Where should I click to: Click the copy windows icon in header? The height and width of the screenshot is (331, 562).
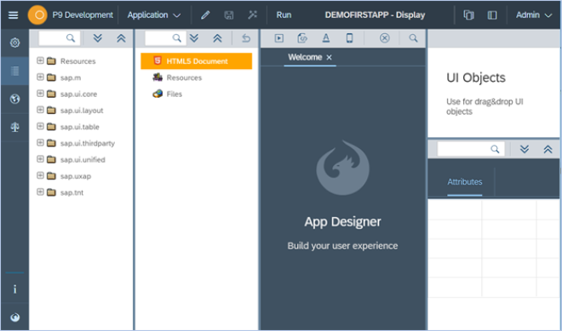click(469, 15)
